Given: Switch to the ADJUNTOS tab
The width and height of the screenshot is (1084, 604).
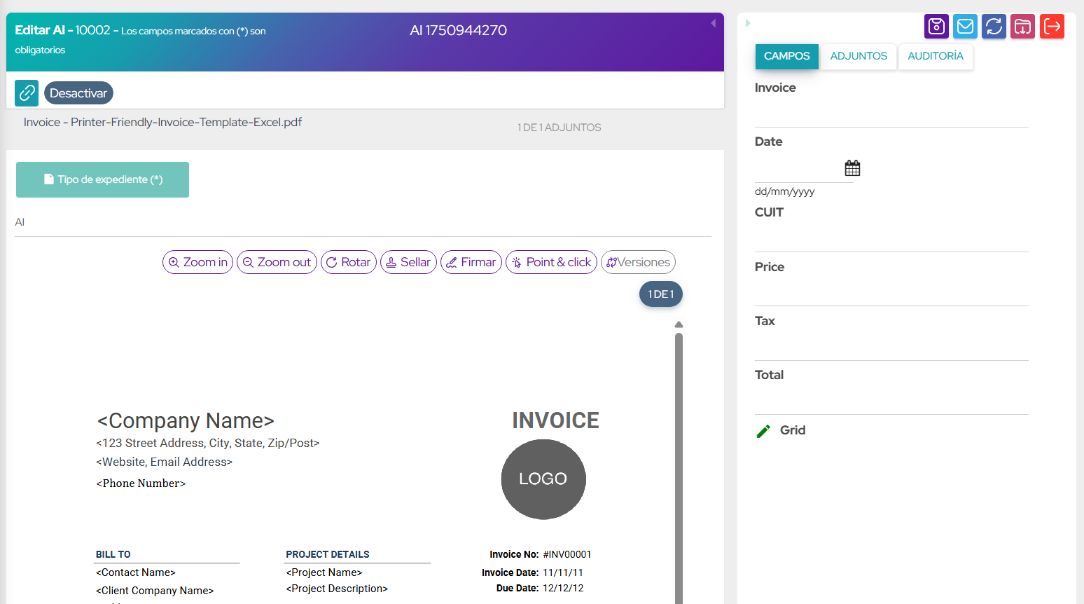Looking at the screenshot, I should (x=859, y=56).
